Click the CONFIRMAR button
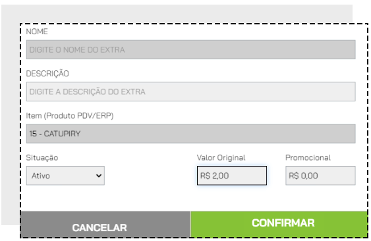The height and width of the screenshot is (241, 371). (279, 224)
